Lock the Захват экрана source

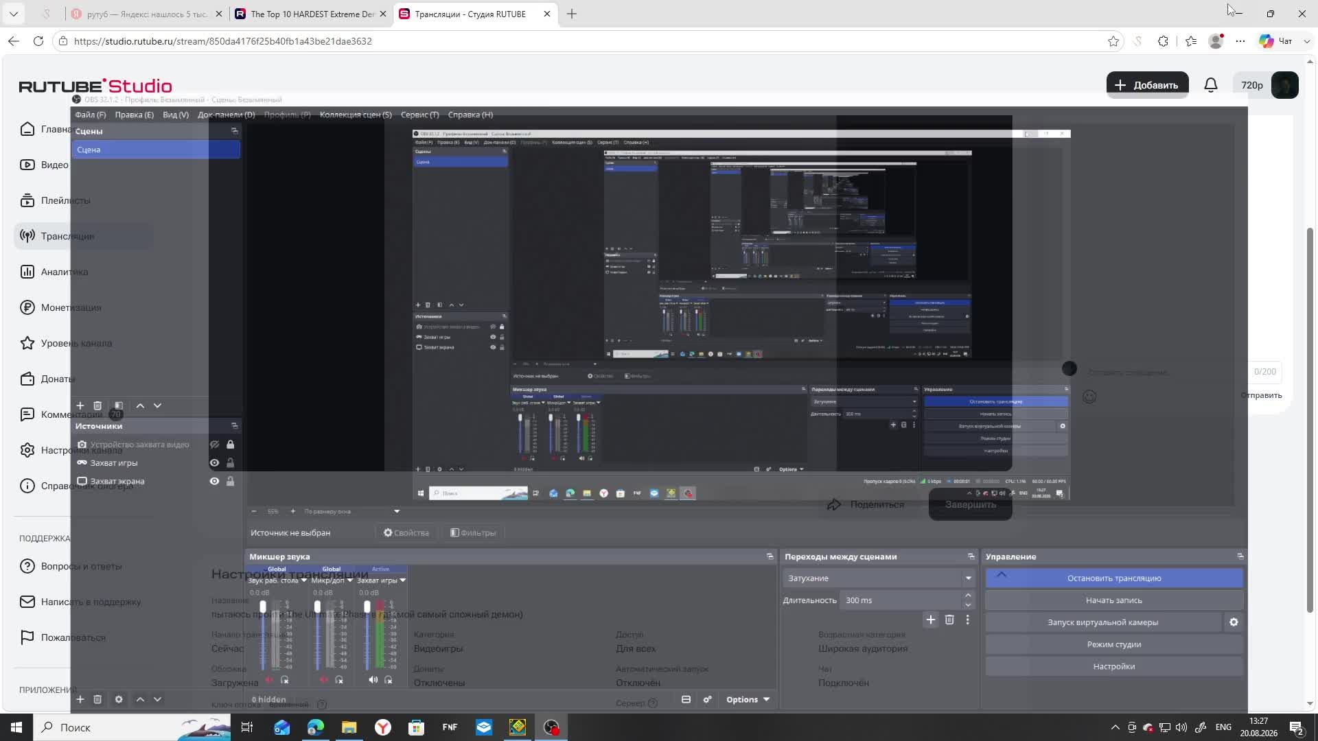[x=231, y=482]
